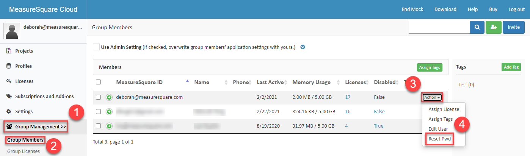Check the box for deborah@measuresquare.com row
This screenshot has width=530, height=156.
pos(99,97)
